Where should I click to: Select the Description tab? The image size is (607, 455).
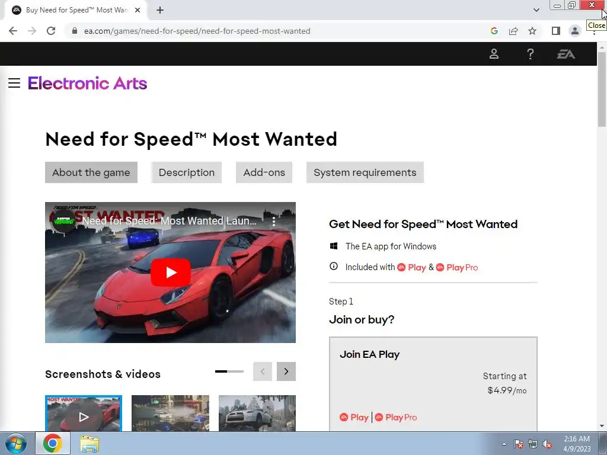coord(187,172)
